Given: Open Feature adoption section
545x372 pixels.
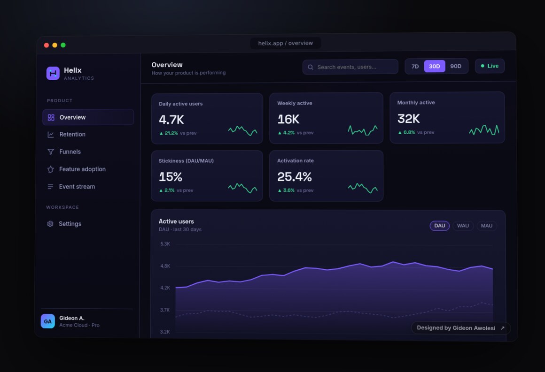Looking at the screenshot, I should [88, 169].
